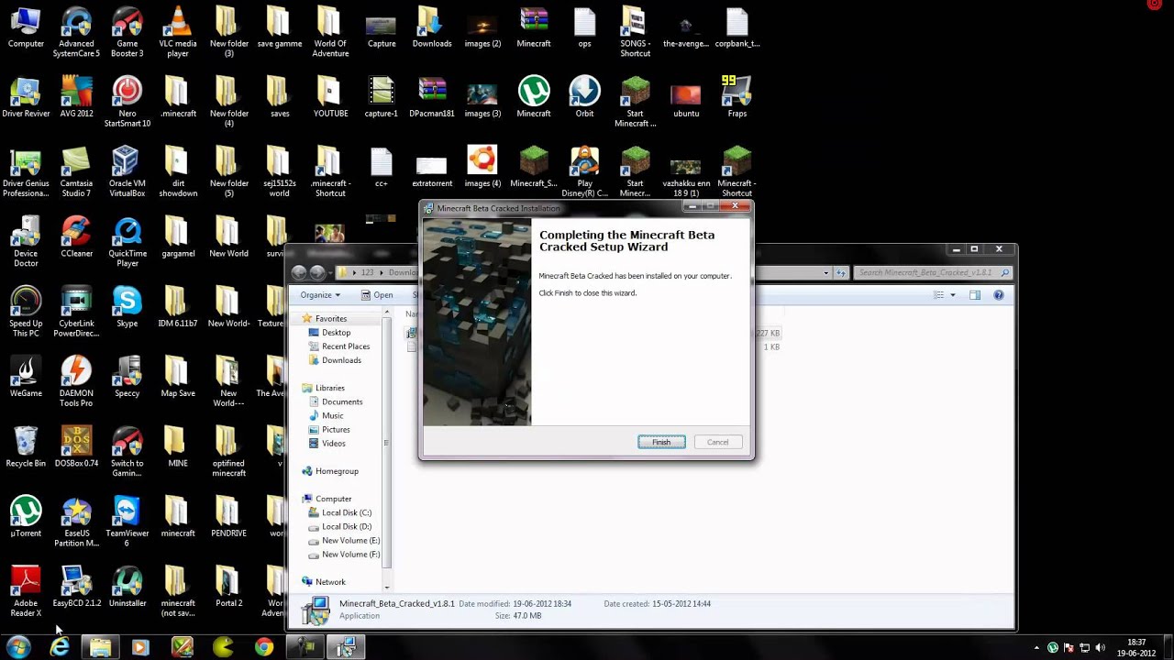
Task: Show hidden system tray icons arrow
Action: [x=1036, y=648]
